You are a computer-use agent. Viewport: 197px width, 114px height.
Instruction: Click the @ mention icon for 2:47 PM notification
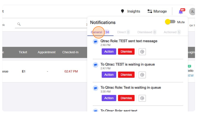click(x=142, y=75)
